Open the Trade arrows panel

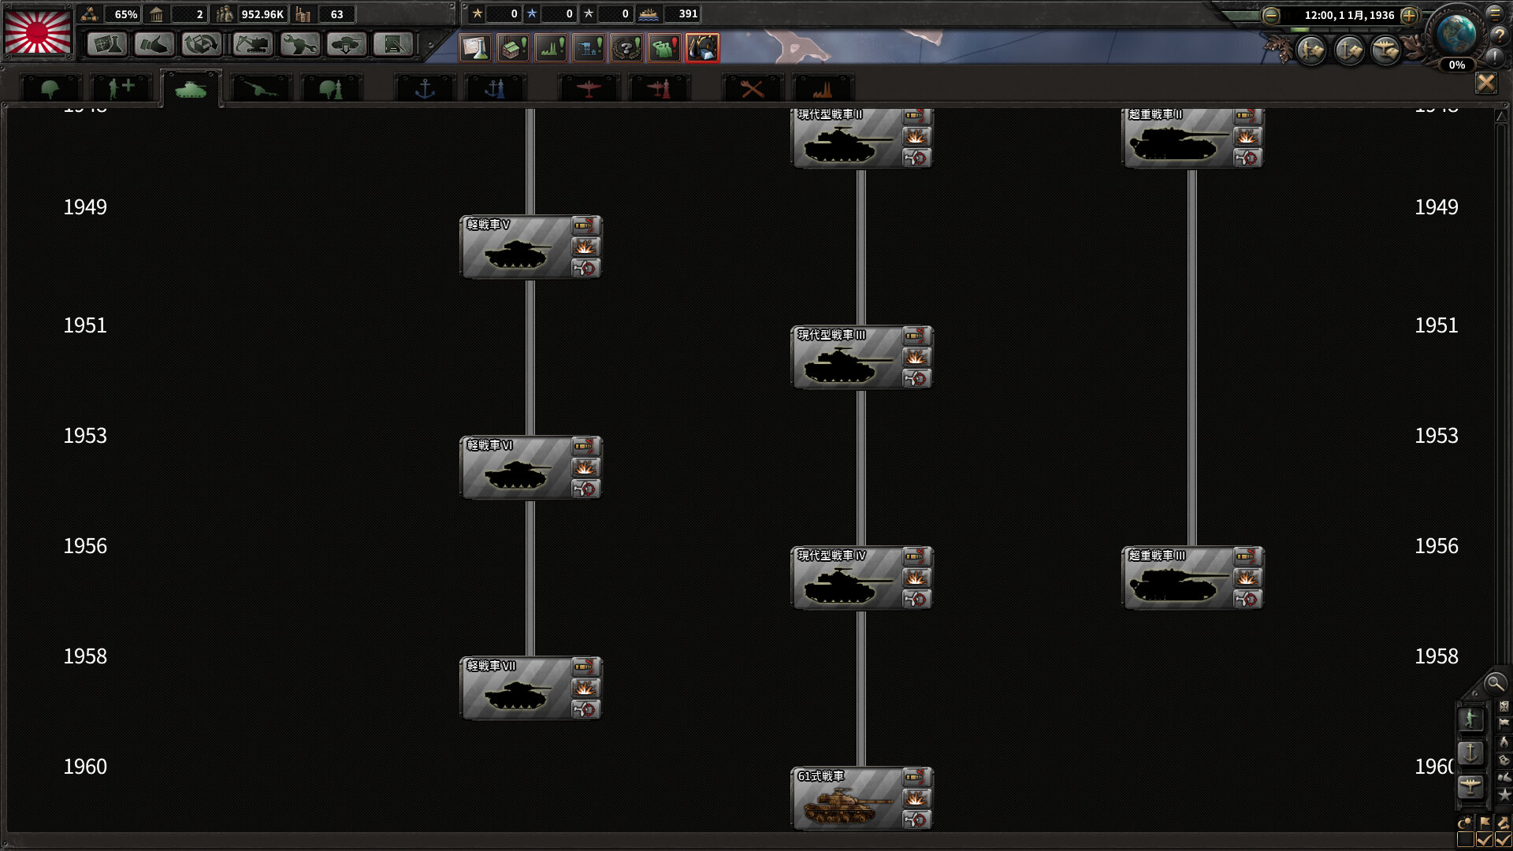[x=202, y=44]
